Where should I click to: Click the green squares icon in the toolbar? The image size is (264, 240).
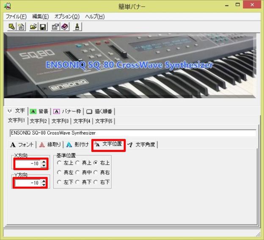pyautogui.click(x=11, y=27)
